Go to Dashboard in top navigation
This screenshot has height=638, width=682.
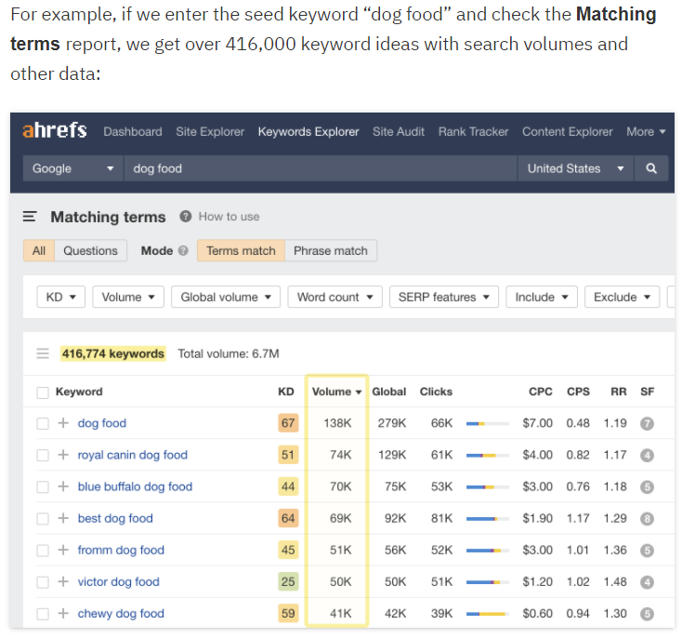point(133,131)
